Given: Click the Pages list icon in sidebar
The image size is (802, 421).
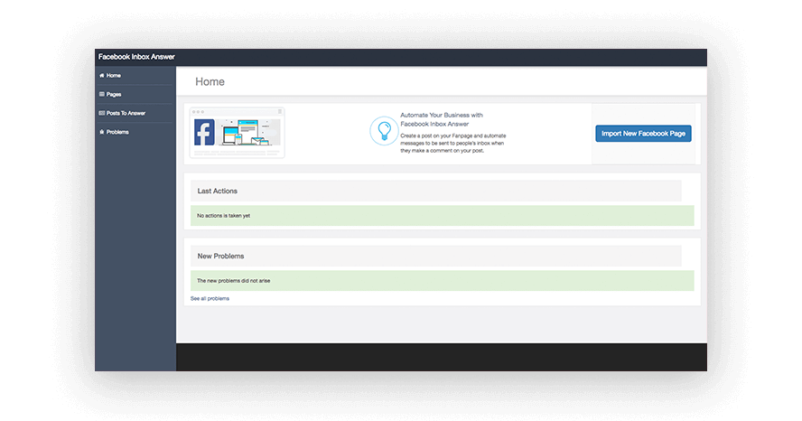Looking at the screenshot, I should 101,94.
